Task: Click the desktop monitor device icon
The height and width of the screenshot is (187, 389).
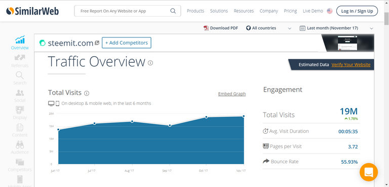Action: (x=51, y=103)
